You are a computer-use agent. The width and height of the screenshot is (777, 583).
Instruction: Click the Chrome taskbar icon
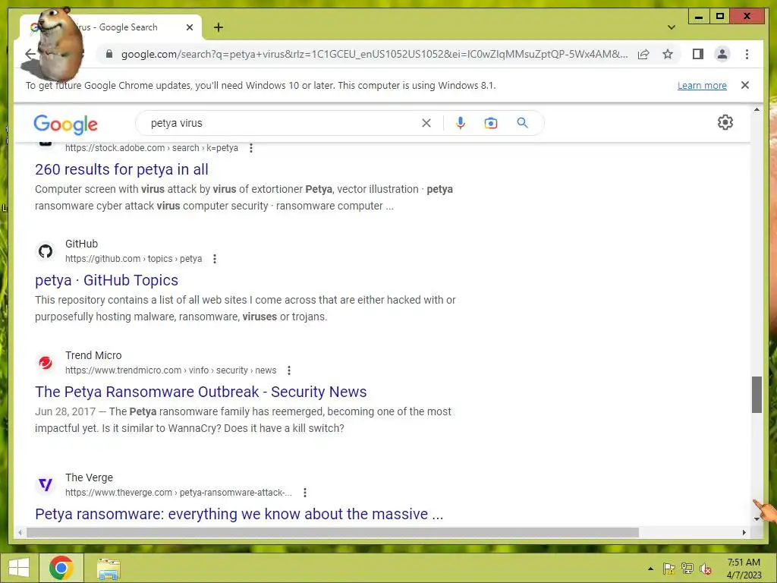61,568
